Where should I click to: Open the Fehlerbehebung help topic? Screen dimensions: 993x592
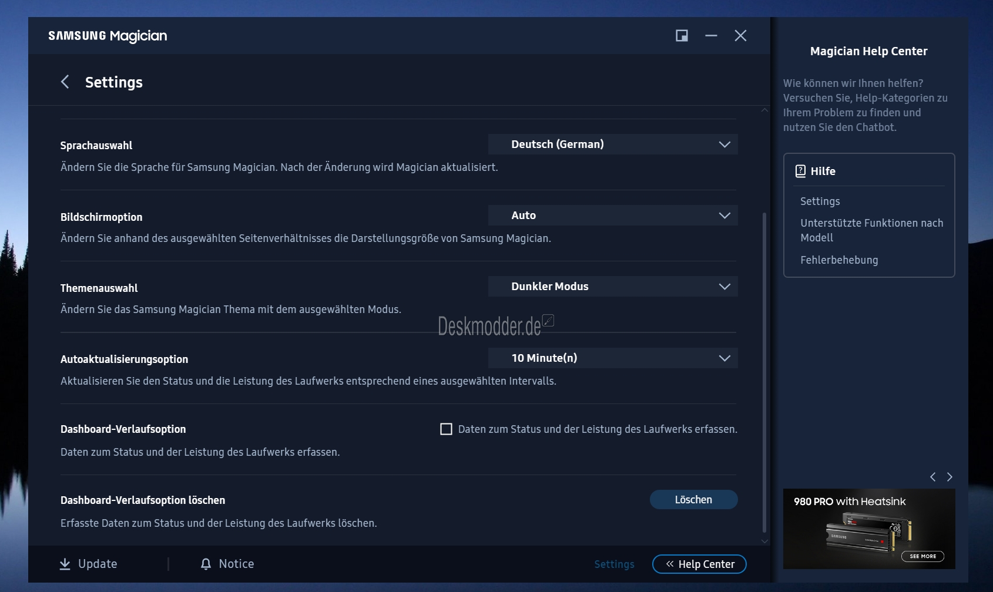pos(839,260)
